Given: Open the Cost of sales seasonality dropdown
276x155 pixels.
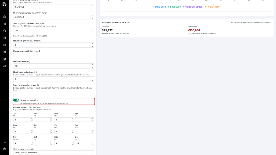Looking at the screenshot, I should coord(54,153).
